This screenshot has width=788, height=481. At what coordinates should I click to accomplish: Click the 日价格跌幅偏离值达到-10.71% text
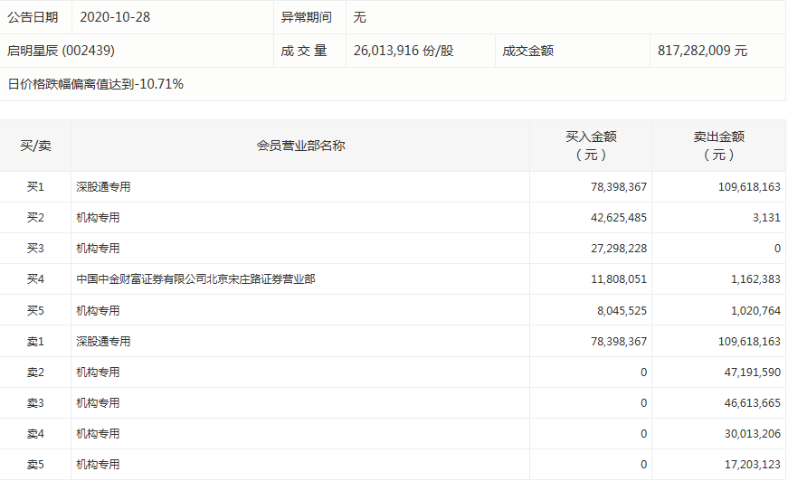point(96,84)
